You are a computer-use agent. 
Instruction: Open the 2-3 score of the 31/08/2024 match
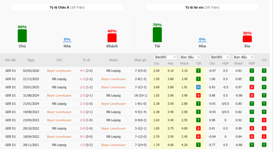tap(82, 95)
